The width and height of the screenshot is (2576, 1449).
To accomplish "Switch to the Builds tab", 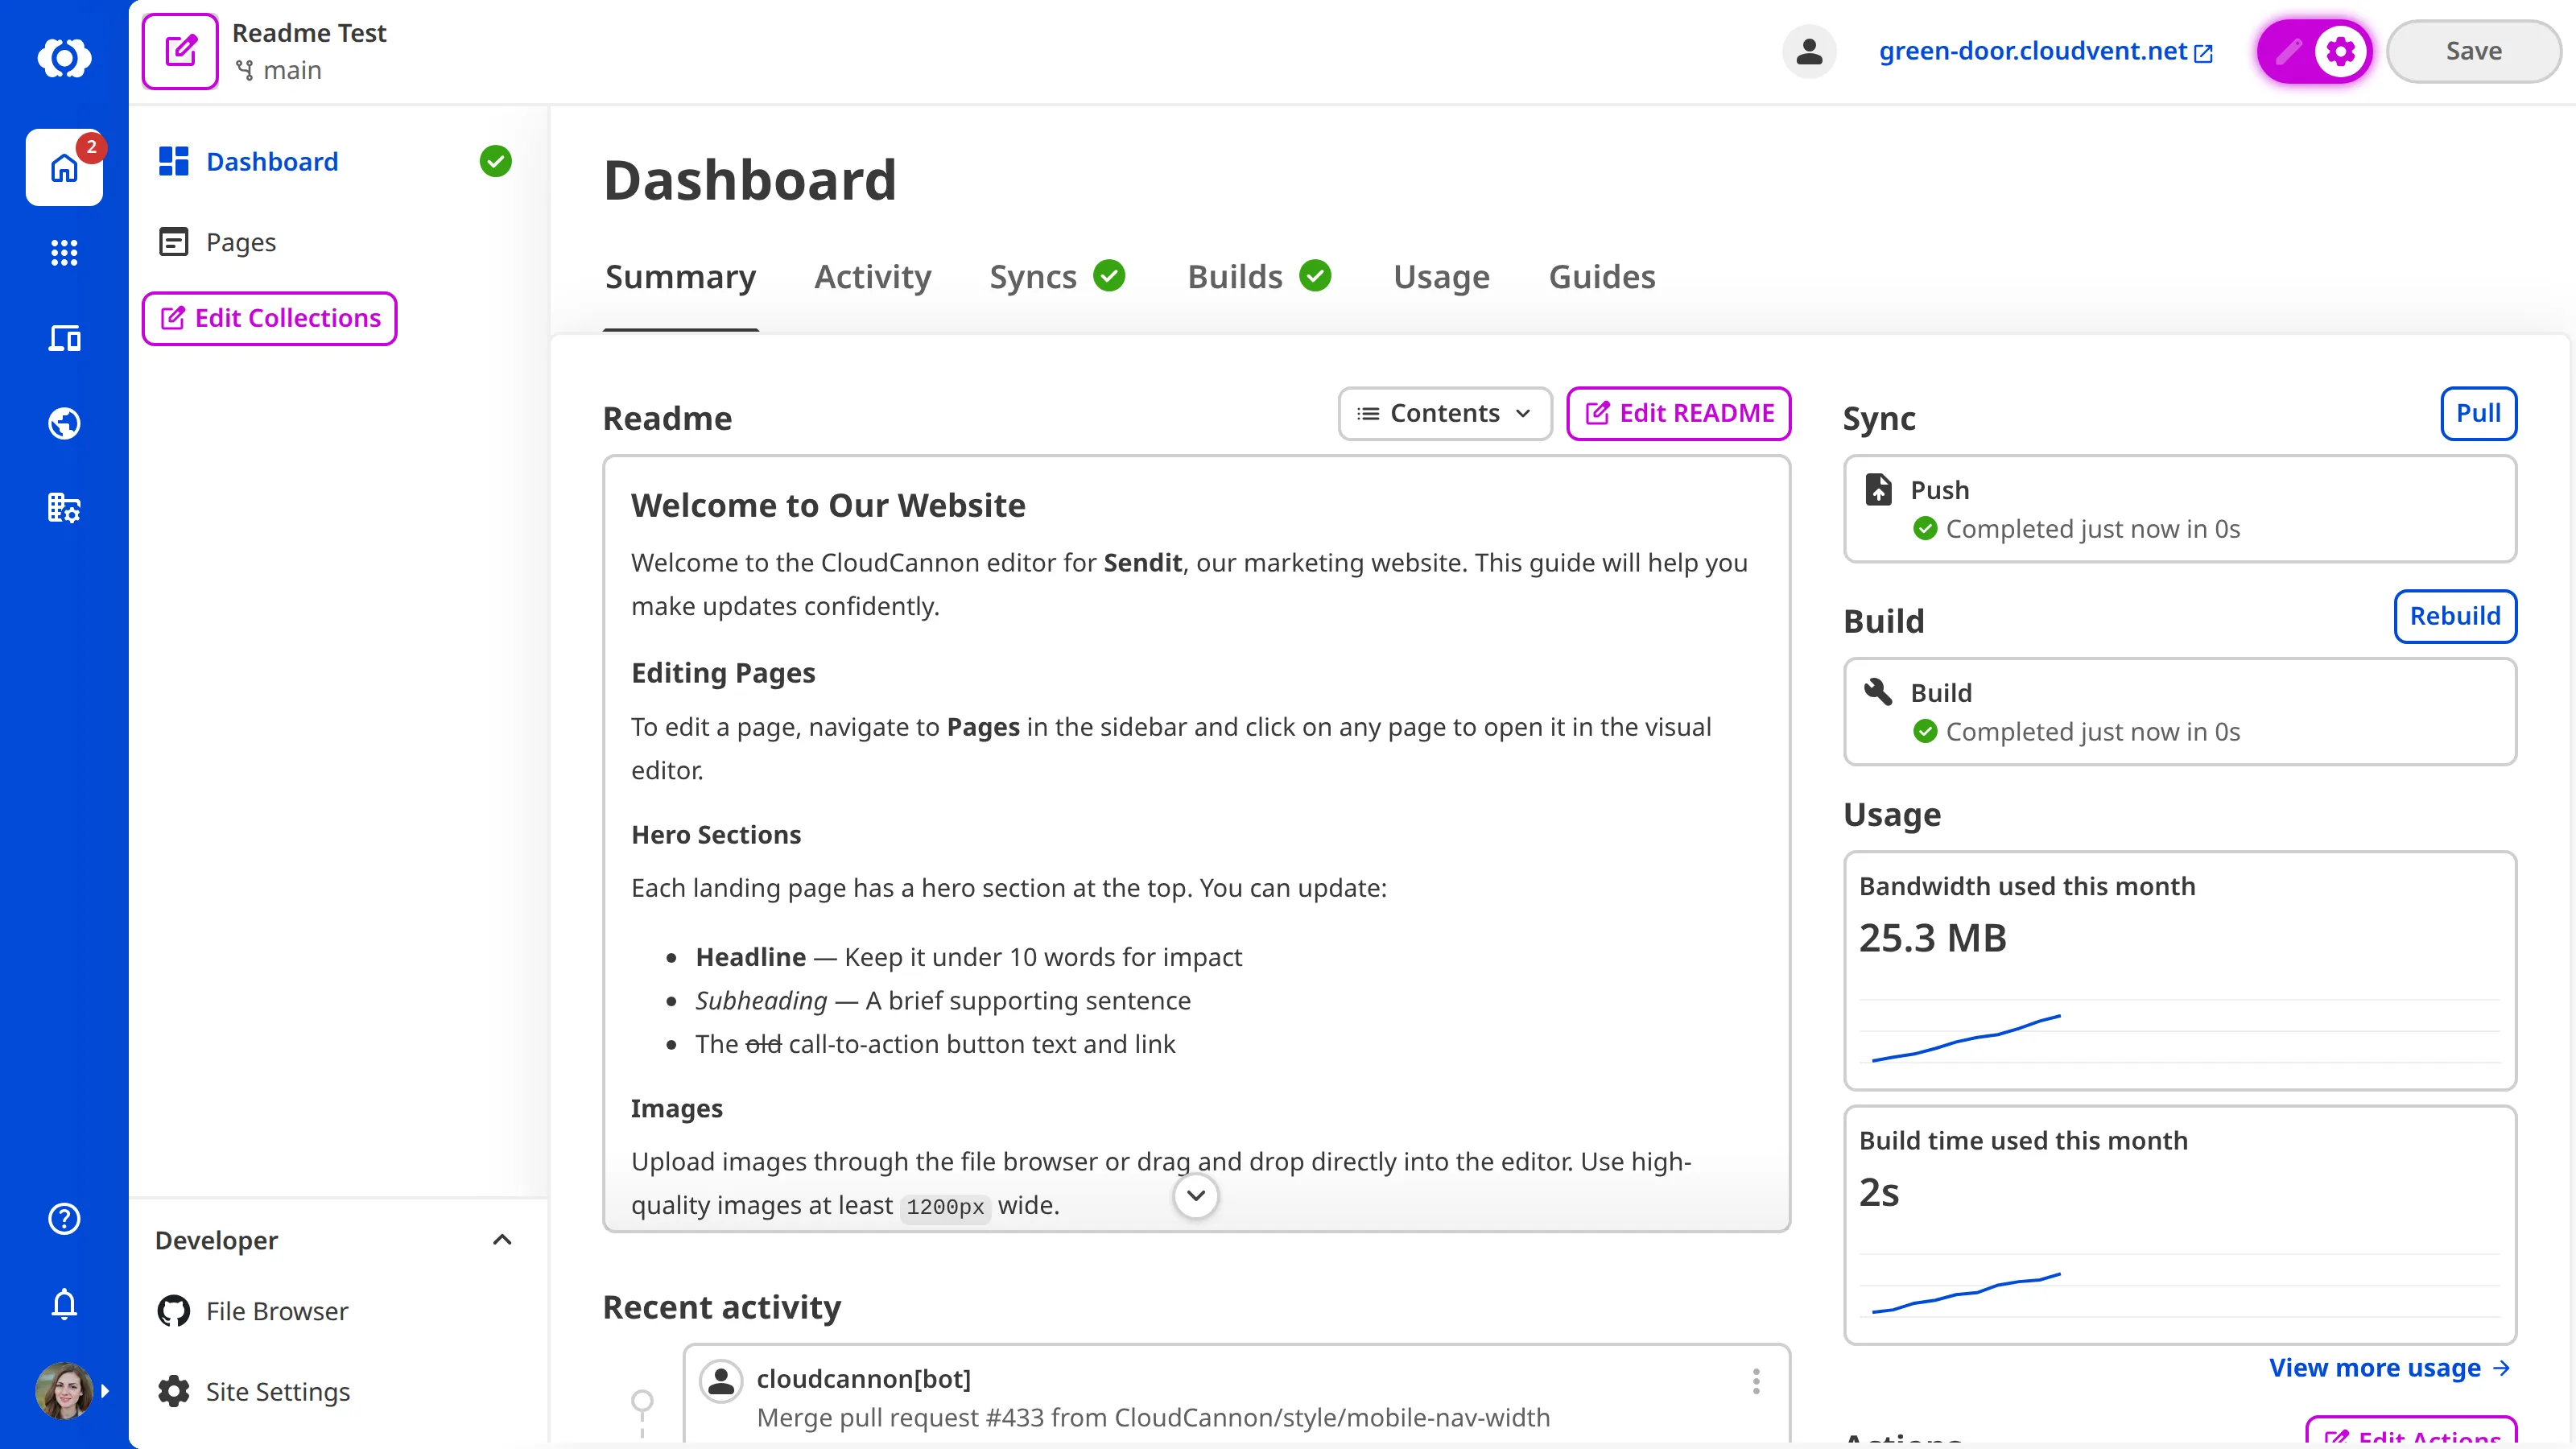I will click(x=1258, y=277).
